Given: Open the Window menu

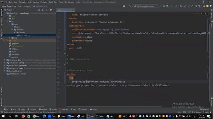Looking at the screenshot, I should [x=71, y=2].
